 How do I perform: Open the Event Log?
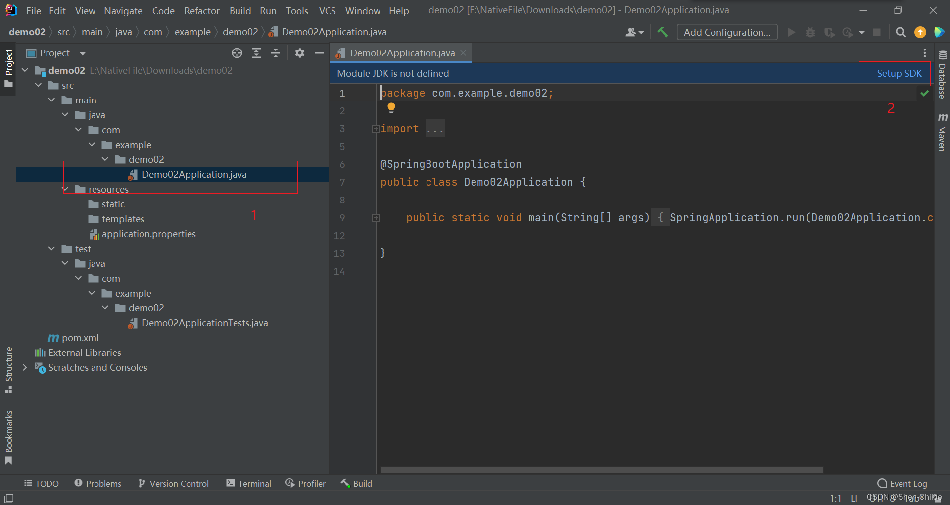click(x=902, y=483)
